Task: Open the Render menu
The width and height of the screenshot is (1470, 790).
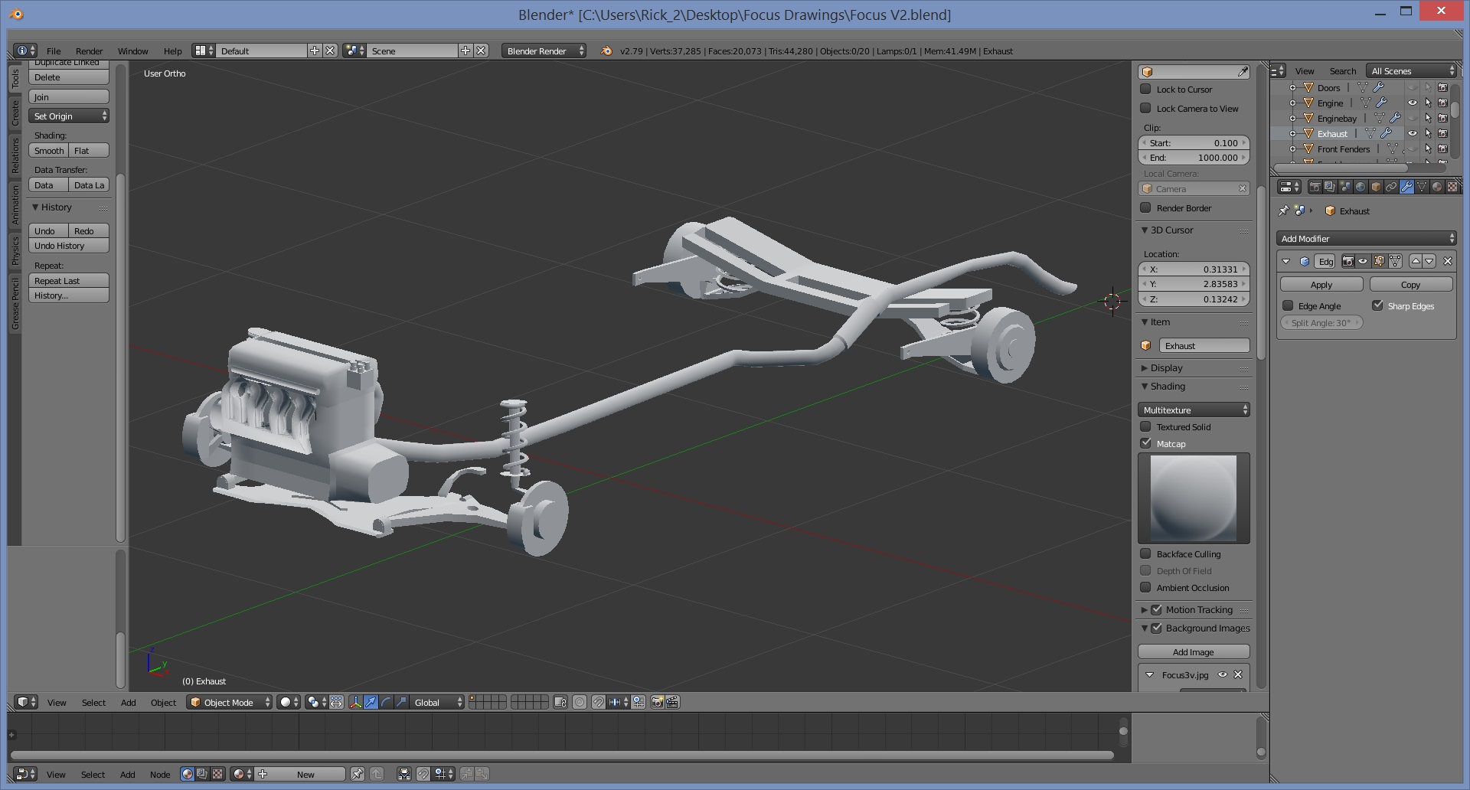Action: point(89,51)
